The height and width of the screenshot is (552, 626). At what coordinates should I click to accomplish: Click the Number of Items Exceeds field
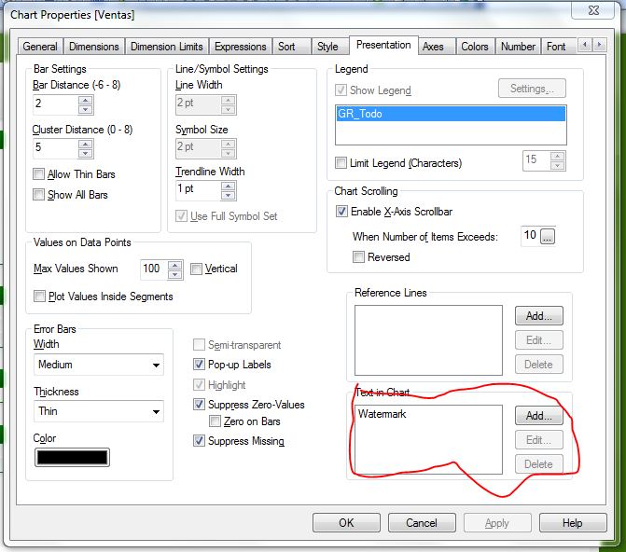pyautogui.click(x=530, y=236)
